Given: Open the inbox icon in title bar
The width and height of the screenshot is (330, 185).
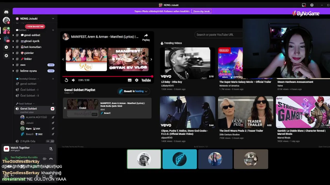Looking at the screenshot, I should click(x=304, y=5).
